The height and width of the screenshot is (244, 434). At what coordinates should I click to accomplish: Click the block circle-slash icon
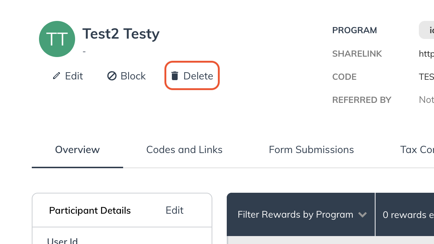[x=112, y=76]
